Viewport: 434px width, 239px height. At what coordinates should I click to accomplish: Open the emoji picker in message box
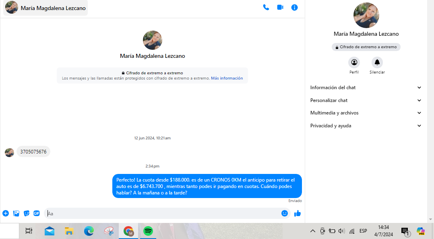[x=285, y=213]
